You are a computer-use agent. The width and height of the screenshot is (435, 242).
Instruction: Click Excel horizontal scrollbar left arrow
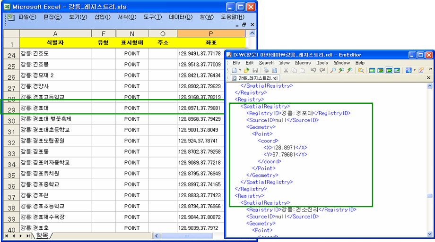point(157,236)
